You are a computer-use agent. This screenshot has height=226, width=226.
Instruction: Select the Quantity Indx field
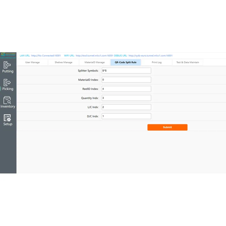point(126,98)
